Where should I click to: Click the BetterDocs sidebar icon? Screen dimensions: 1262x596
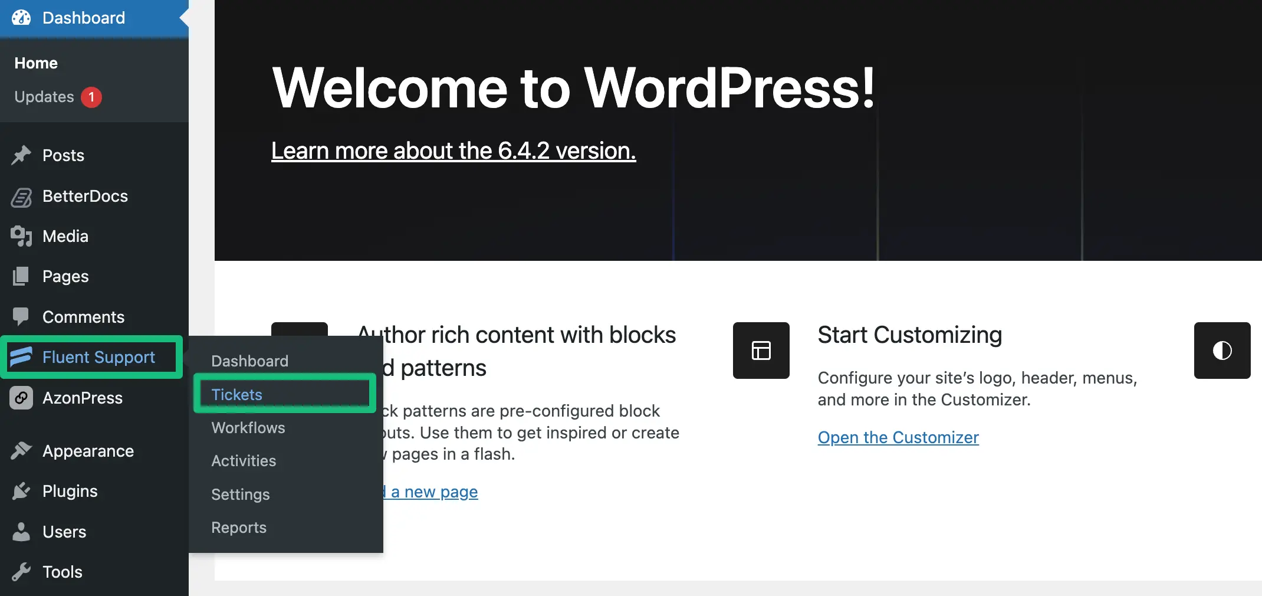point(21,197)
